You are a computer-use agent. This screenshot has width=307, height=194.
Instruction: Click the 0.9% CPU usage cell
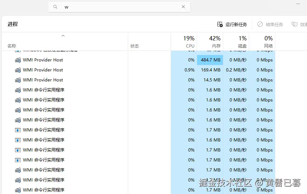click(x=184, y=70)
